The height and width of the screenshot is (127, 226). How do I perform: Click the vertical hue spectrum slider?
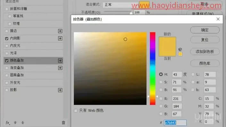153,69
